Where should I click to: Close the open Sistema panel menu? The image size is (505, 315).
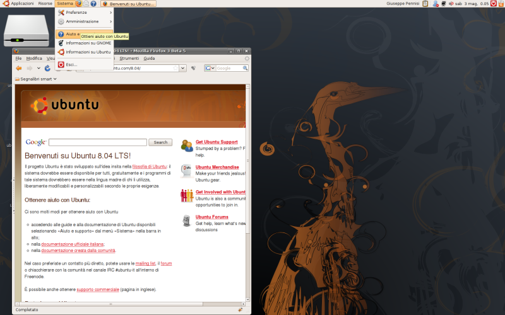coord(65,4)
